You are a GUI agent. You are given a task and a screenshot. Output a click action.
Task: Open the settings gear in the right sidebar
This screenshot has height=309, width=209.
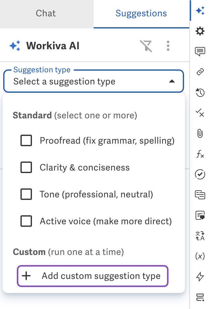click(x=200, y=31)
